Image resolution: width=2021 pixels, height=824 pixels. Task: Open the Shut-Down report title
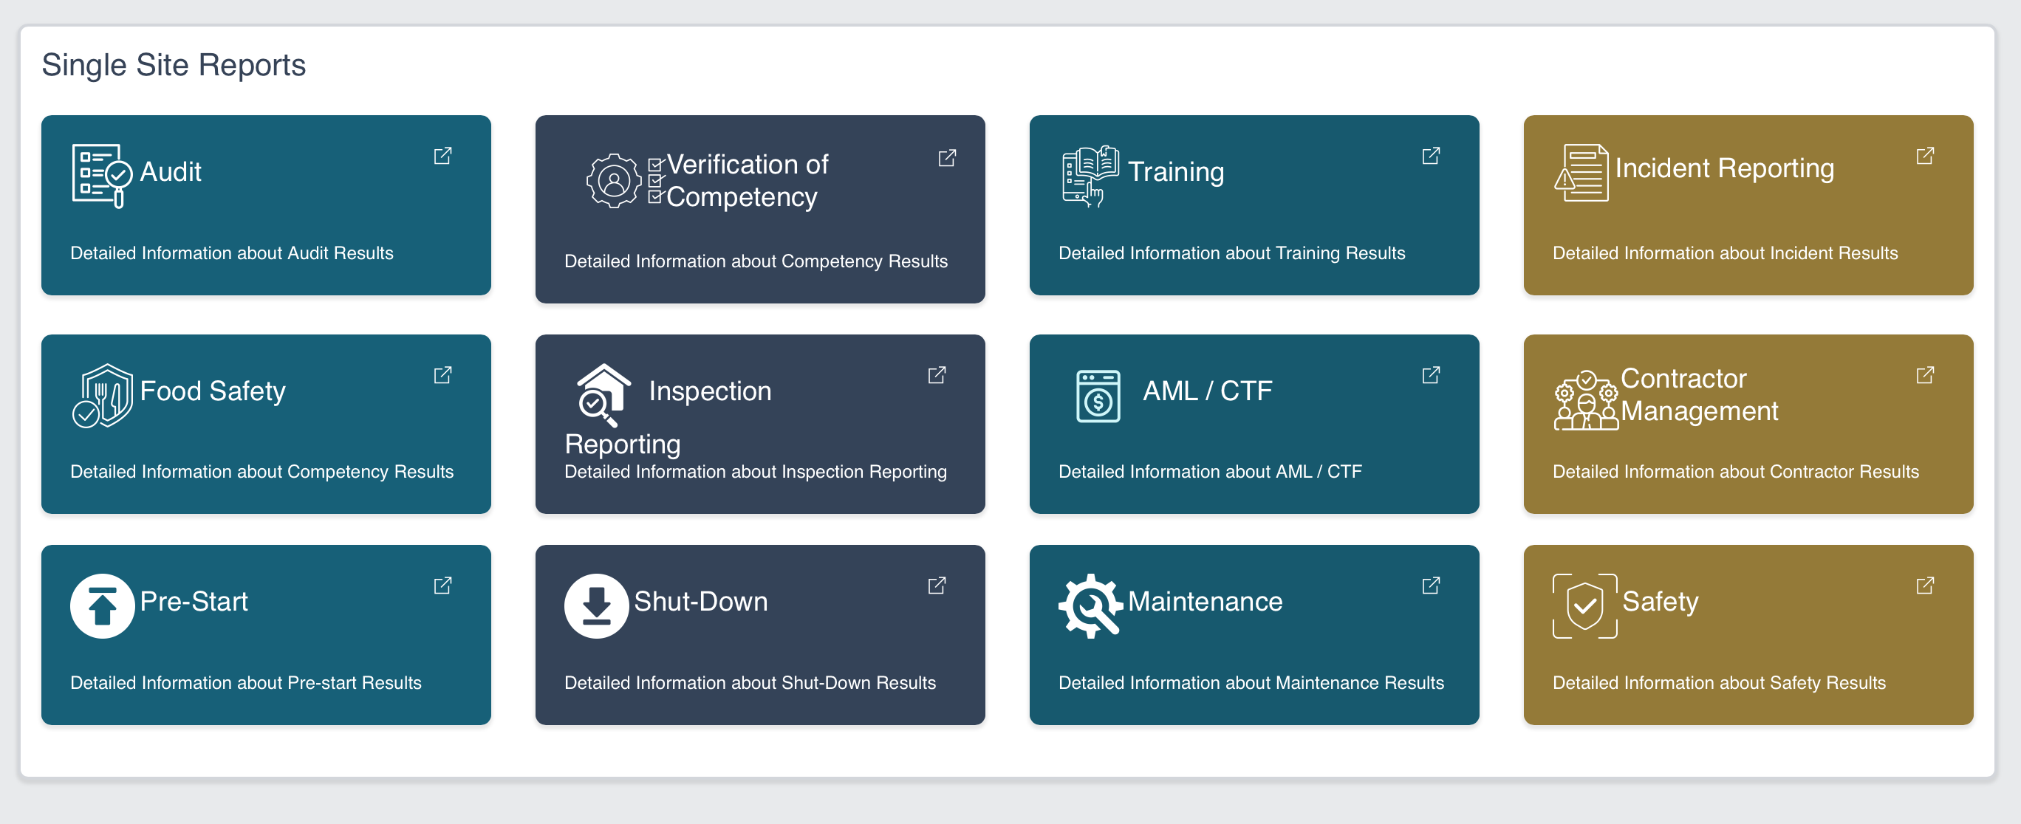click(x=700, y=601)
